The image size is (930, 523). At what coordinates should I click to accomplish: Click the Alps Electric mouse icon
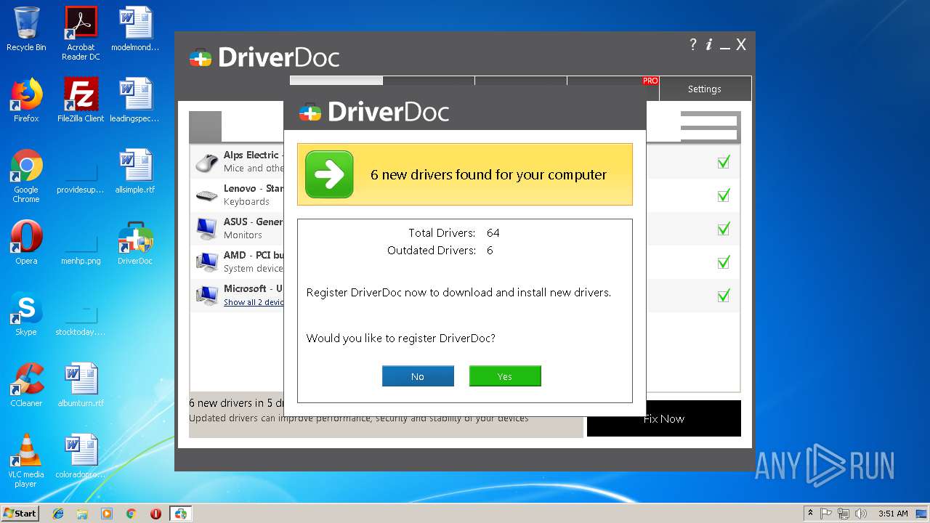(x=207, y=163)
